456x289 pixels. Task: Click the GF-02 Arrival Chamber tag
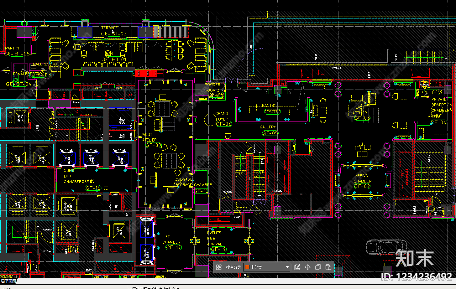coord(362,186)
